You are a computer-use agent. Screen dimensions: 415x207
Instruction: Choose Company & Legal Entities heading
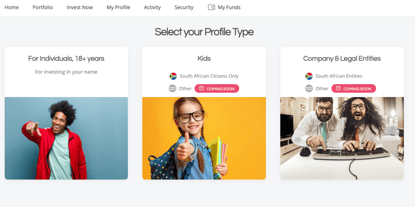342,59
